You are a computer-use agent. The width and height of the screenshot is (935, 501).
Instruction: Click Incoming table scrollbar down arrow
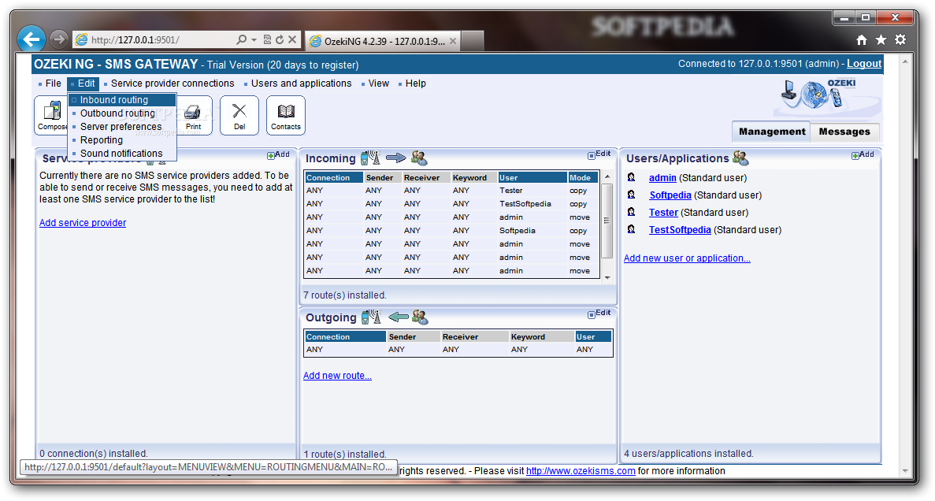(x=607, y=277)
